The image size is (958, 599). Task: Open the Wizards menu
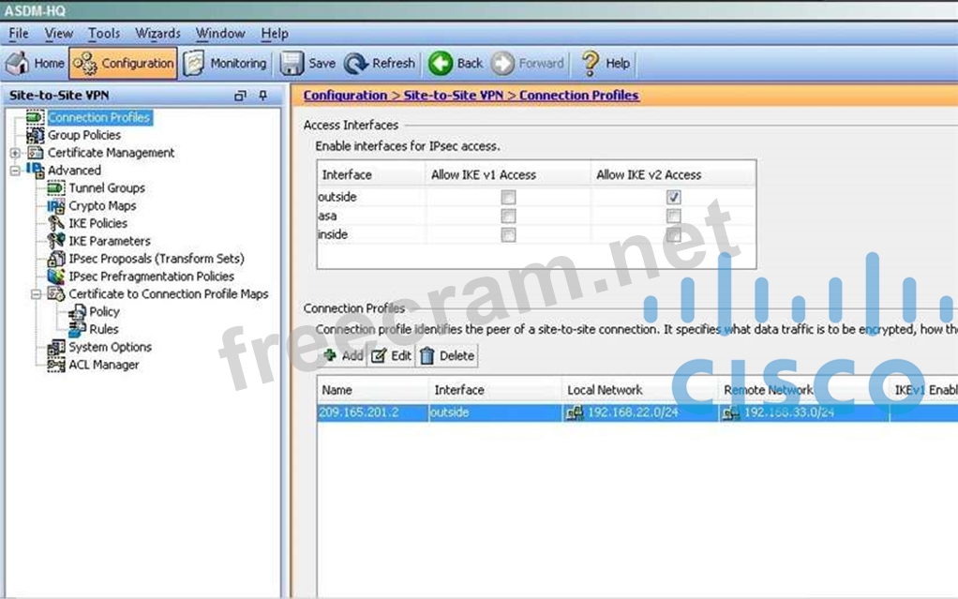pos(157,33)
